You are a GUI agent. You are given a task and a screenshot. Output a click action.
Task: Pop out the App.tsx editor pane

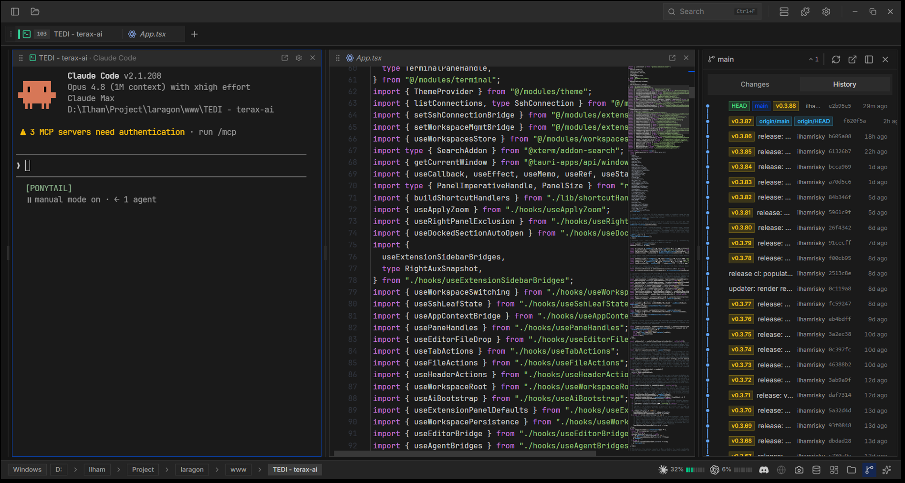click(x=672, y=58)
